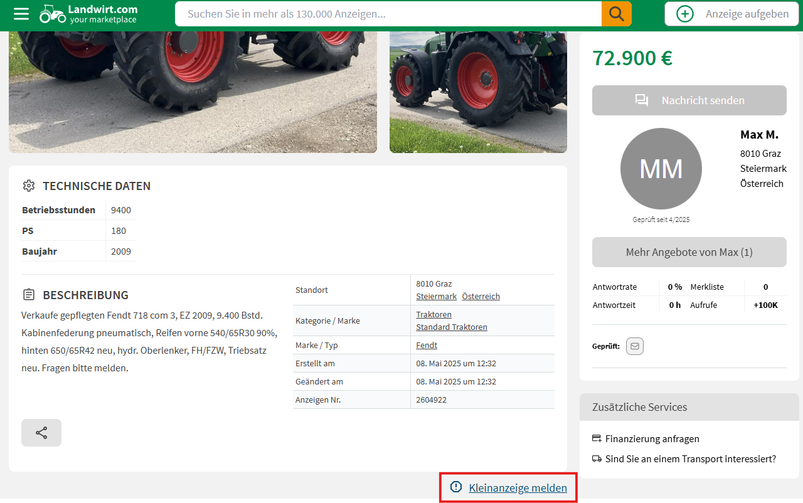Select Finanzierung anfragen service
Image resolution: width=803 pixels, height=503 pixels.
652,439
